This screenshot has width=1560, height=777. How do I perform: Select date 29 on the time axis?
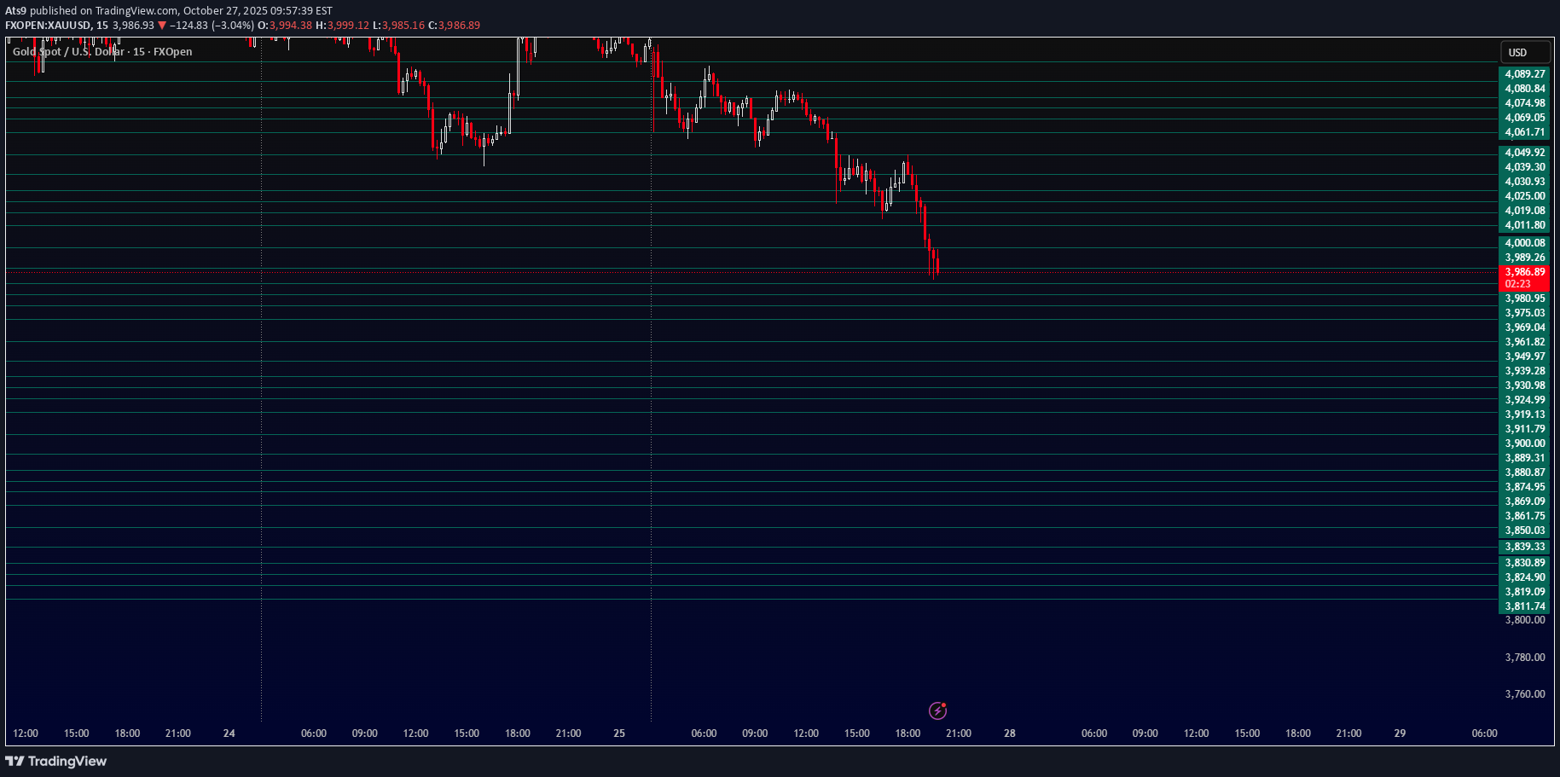1400,734
